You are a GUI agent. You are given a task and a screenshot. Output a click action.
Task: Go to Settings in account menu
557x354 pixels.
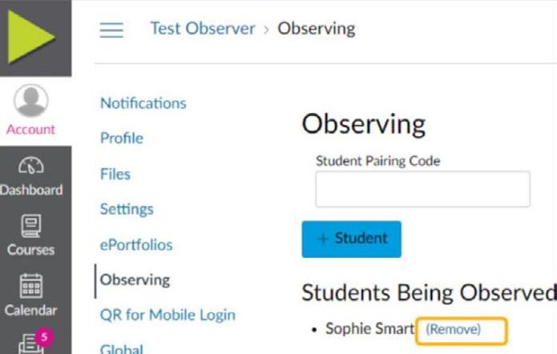tap(127, 209)
